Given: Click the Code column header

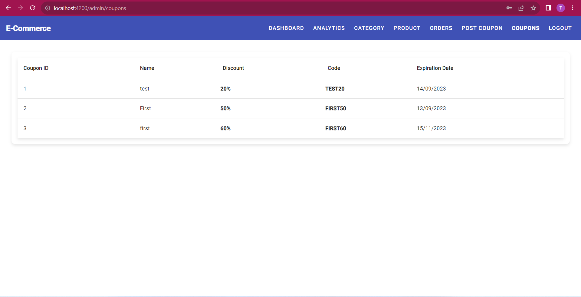Looking at the screenshot, I should [x=334, y=68].
